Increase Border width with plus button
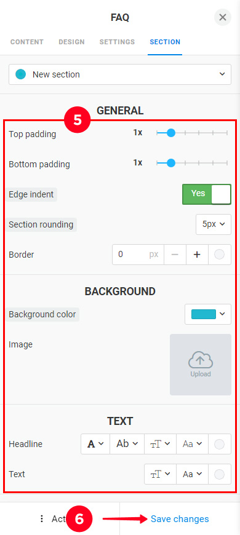This screenshot has width=240, height=535. pyautogui.click(x=197, y=255)
